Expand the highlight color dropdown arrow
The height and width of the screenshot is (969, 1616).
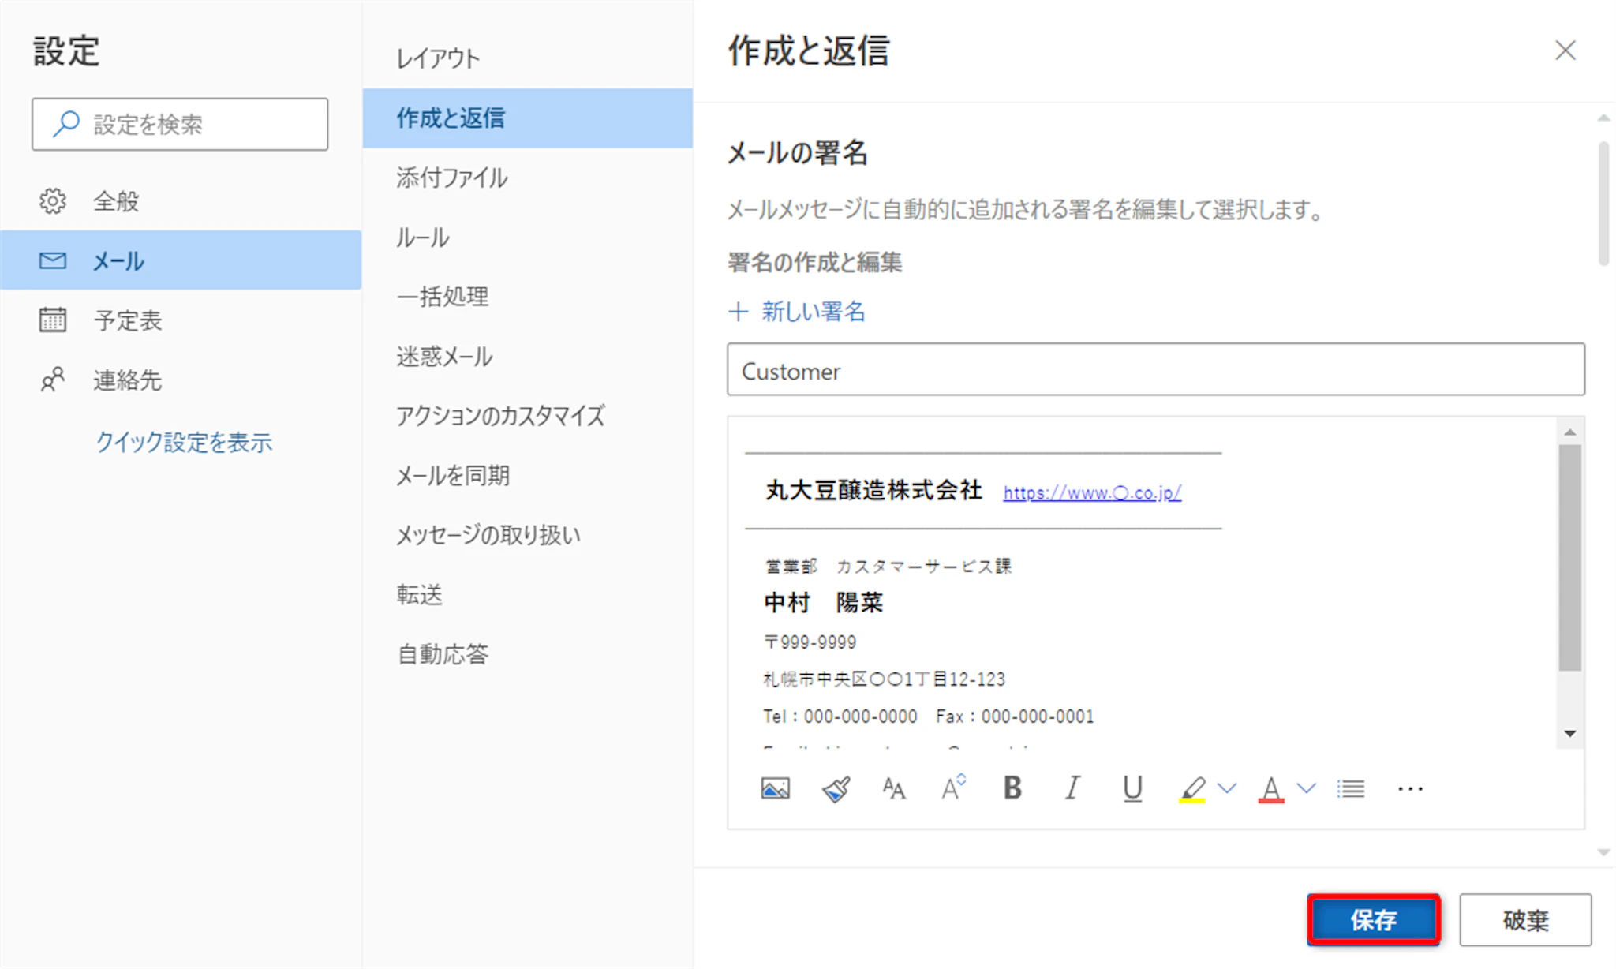click(1227, 788)
